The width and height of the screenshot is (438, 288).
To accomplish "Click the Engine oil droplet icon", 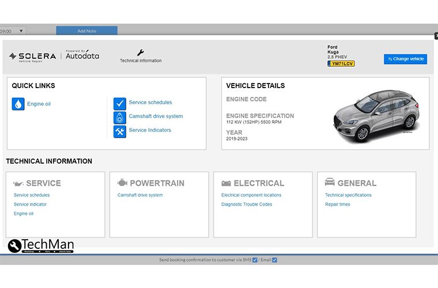I will pyautogui.click(x=18, y=104).
